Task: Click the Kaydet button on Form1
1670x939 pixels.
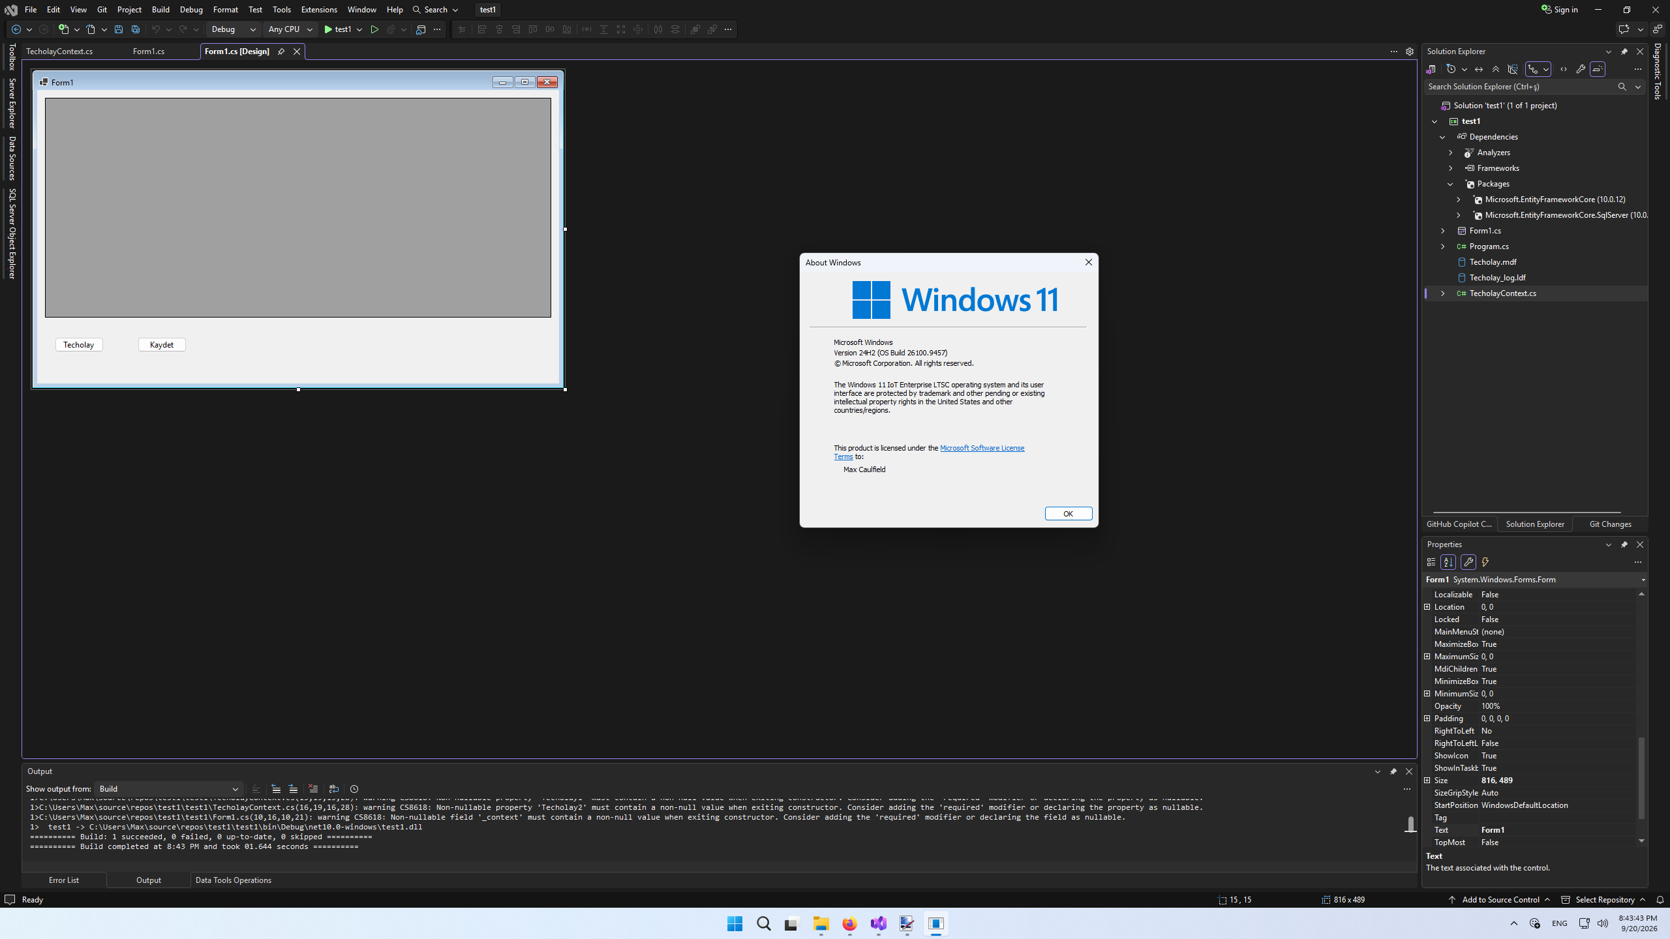Action: [x=162, y=345]
